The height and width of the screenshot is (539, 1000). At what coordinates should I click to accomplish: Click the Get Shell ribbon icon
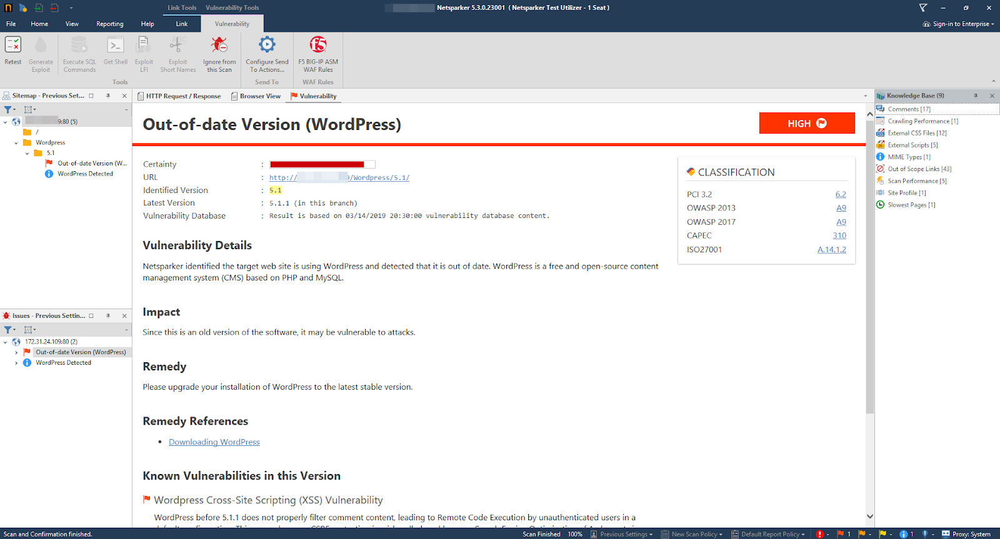[116, 45]
